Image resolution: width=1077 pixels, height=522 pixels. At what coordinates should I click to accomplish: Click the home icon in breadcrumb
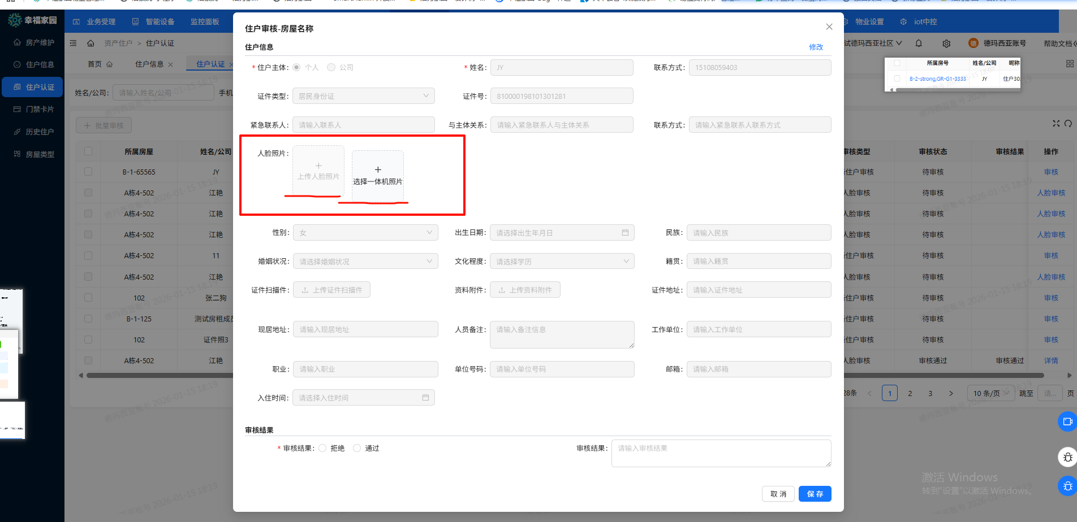pyautogui.click(x=91, y=43)
